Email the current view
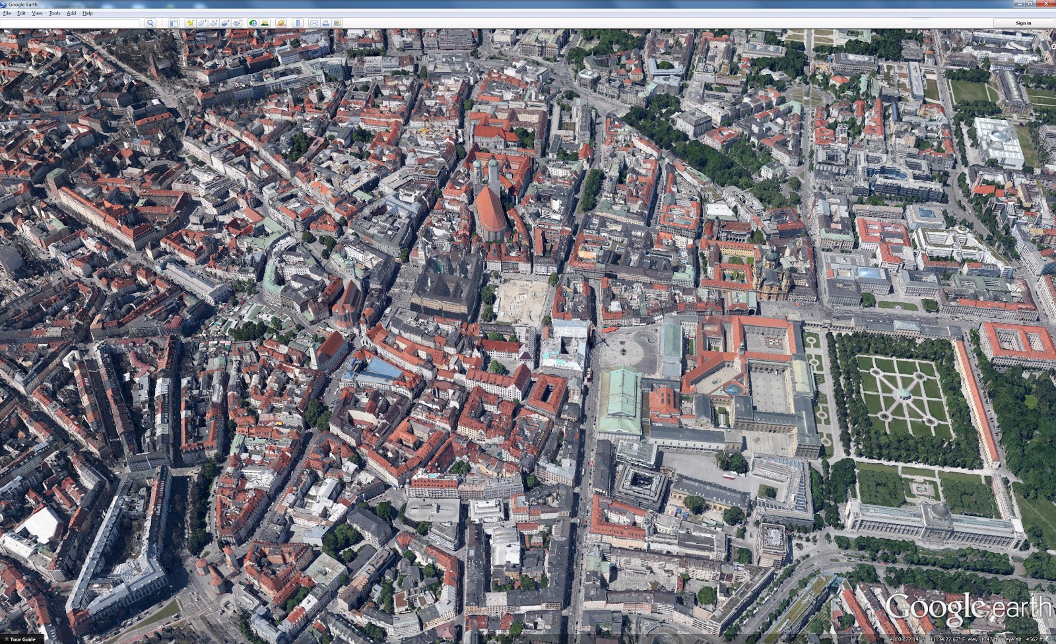The height and width of the screenshot is (644, 1056). pyautogui.click(x=314, y=22)
